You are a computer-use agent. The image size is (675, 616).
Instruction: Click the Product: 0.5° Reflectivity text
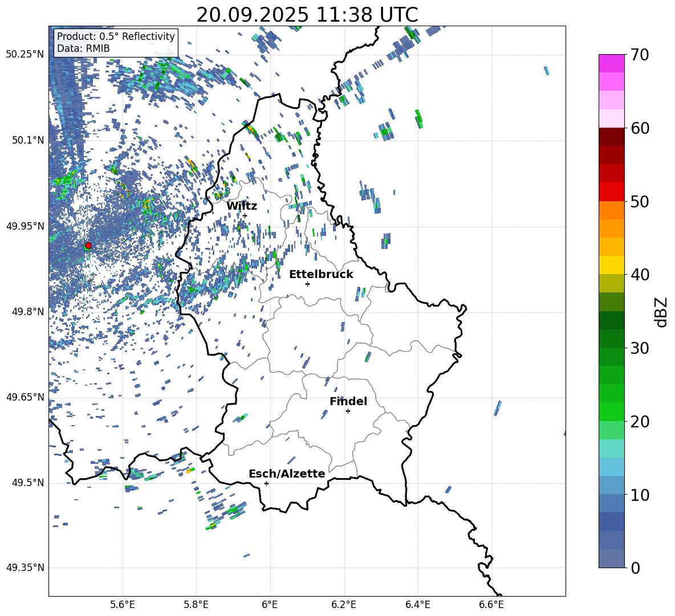pyautogui.click(x=116, y=36)
